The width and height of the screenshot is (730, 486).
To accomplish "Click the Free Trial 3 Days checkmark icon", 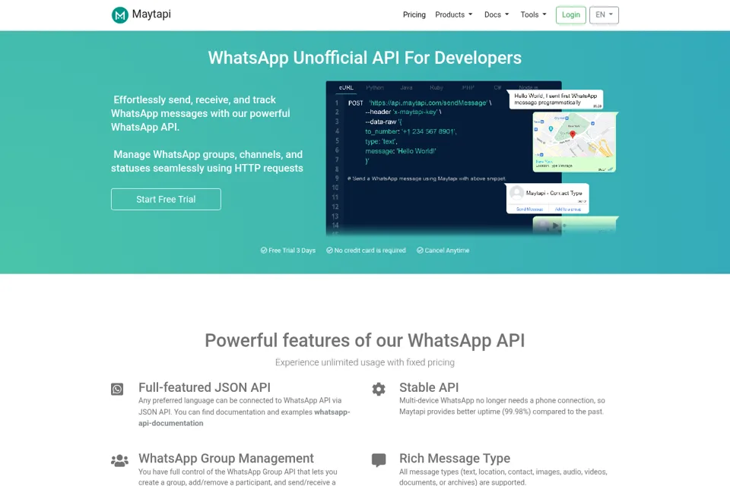I will click(x=264, y=250).
